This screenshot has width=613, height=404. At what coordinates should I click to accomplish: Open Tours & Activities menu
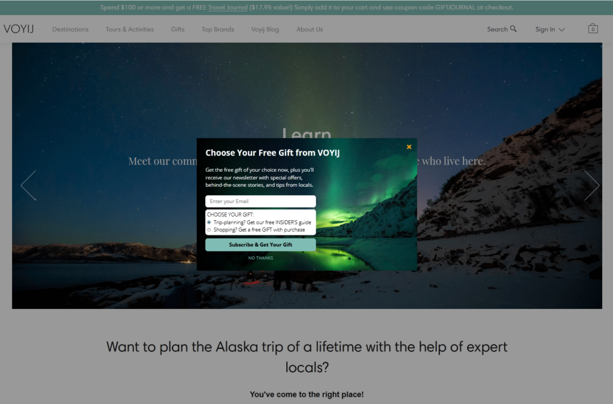click(129, 29)
